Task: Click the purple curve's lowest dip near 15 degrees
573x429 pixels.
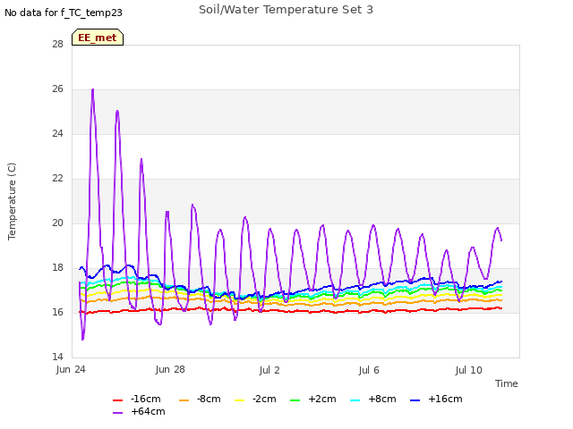Action: tap(82, 340)
